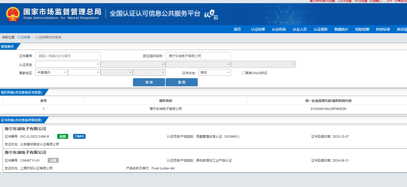The image size is (407, 187).
Task: Click the gray 注销 status badge
Action: [x=53, y=160]
